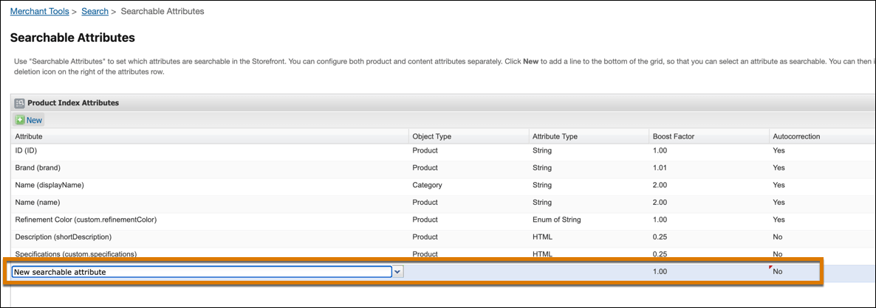The image size is (876, 308).
Task: Click the Description (shortDescription) Autocorrection No cell
Action: [x=778, y=237]
